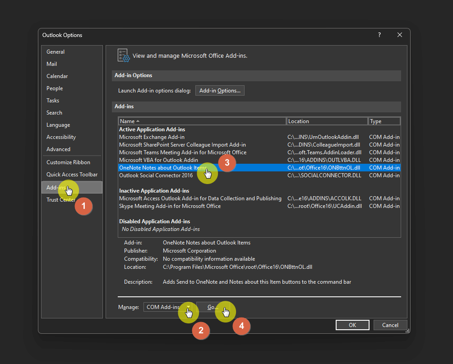Click the Disabled Application Add-ins group heading

coord(155,221)
